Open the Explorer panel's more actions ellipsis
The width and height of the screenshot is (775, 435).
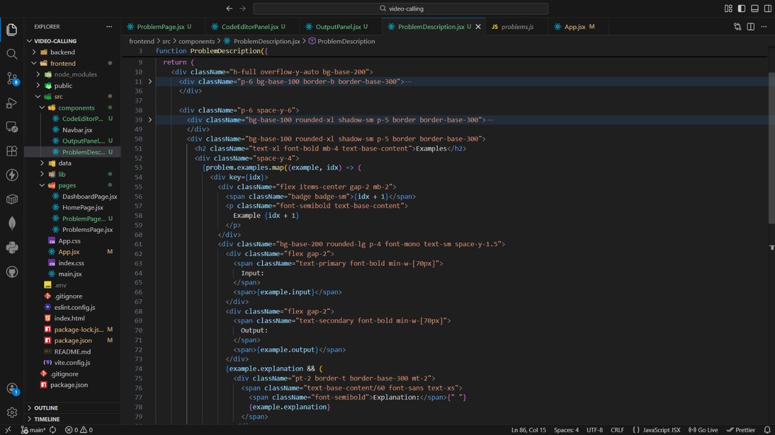click(x=109, y=26)
